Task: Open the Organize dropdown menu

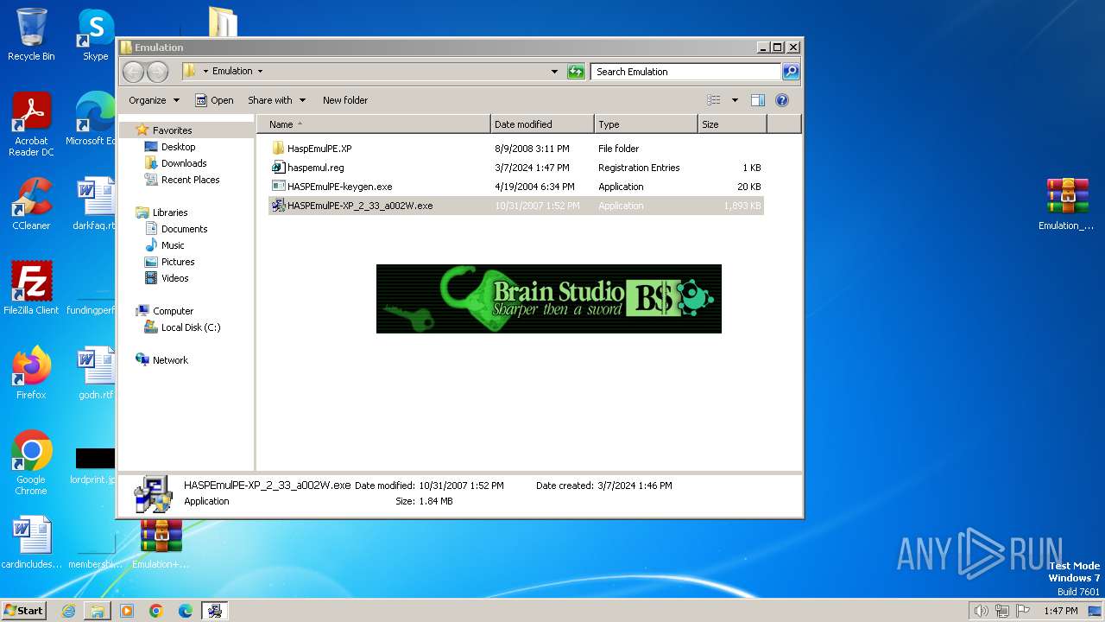Action: [155, 100]
